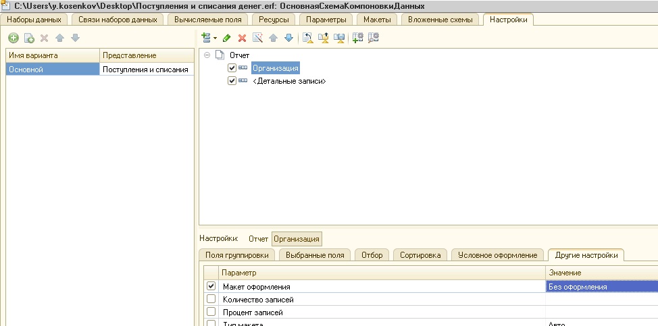Click the save settings icon with the diskette
The image size is (658, 326).
[338, 38]
